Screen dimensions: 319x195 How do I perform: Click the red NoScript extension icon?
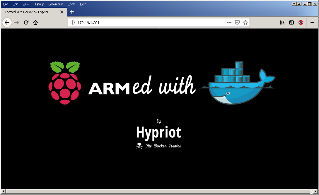coord(301,22)
